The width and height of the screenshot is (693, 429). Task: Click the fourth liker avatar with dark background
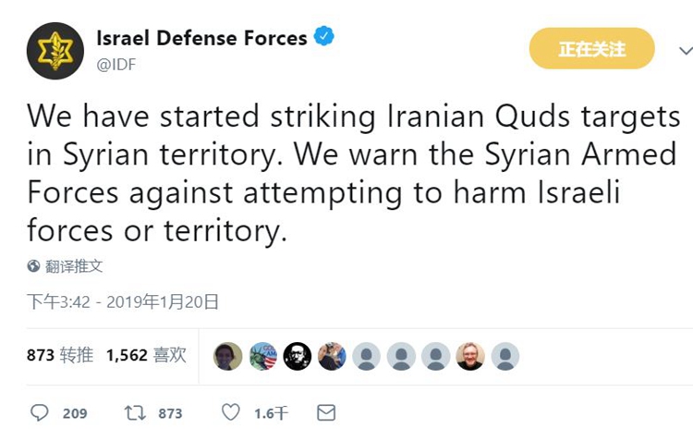[x=332, y=356]
